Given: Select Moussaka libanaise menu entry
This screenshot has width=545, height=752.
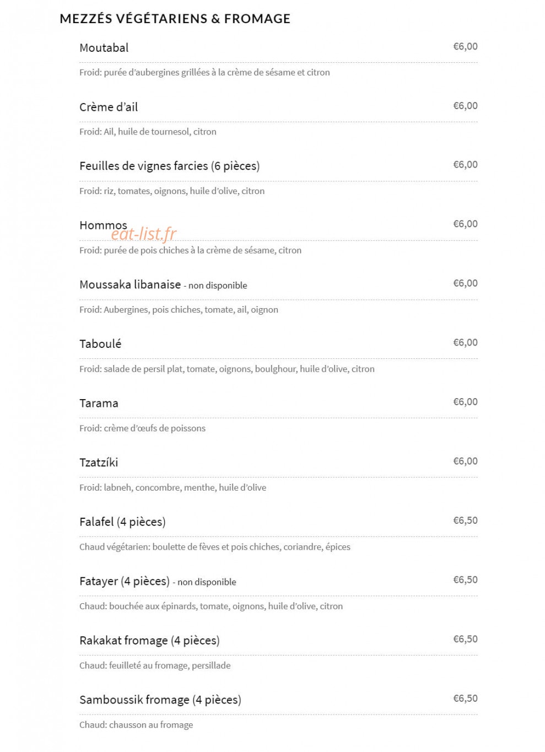Looking at the screenshot, I should point(130,284).
